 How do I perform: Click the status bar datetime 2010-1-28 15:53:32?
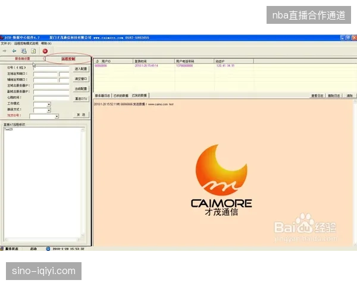pyautogui.click(x=68, y=249)
